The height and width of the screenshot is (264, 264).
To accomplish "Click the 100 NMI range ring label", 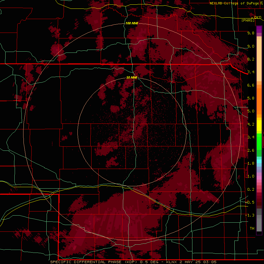I will point(132,23).
